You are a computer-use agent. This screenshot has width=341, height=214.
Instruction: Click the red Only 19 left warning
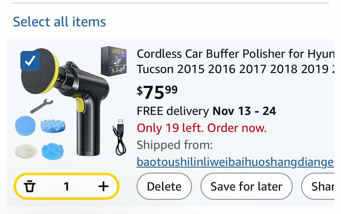[202, 128]
